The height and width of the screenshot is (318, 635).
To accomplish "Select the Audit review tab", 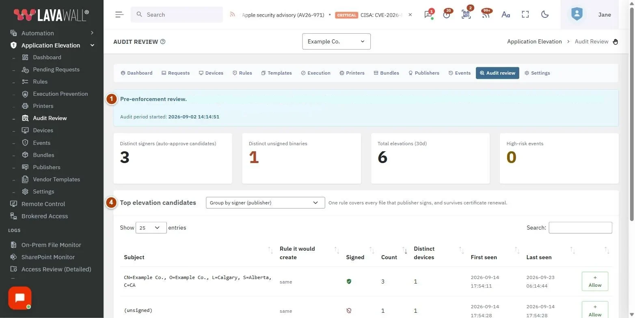I will (x=497, y=73).
